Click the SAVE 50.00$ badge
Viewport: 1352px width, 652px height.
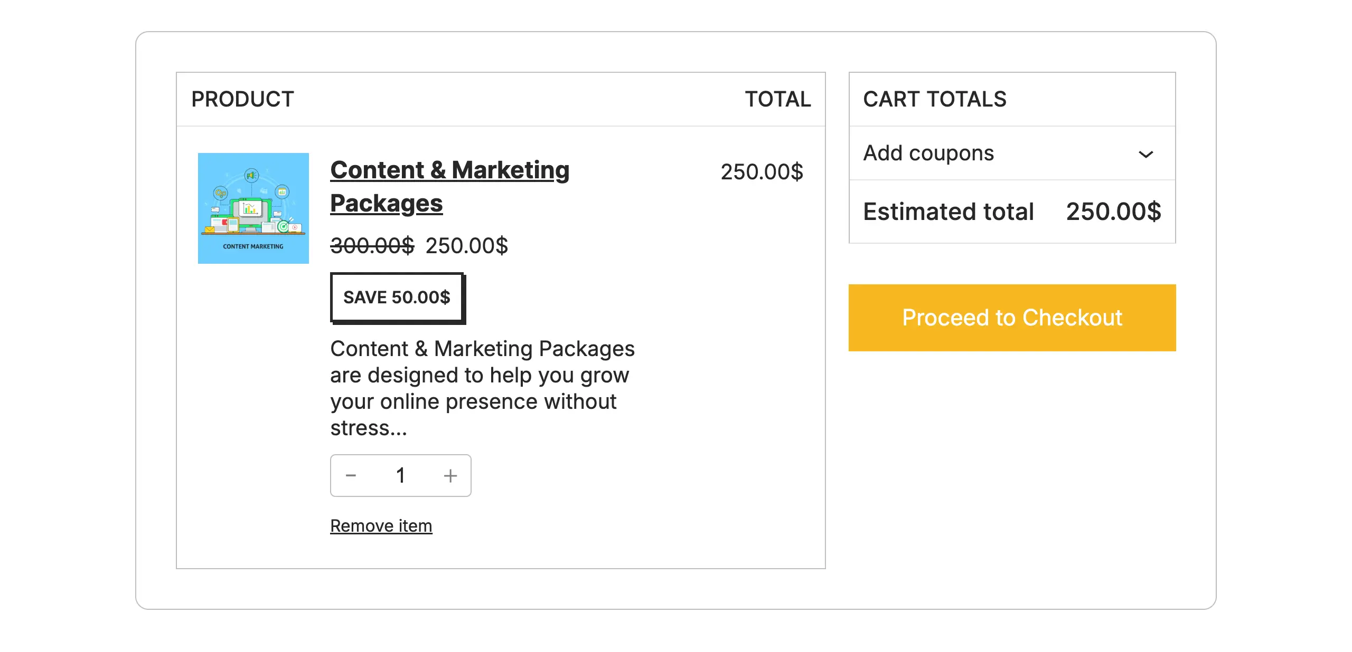[x=397, y=298]
